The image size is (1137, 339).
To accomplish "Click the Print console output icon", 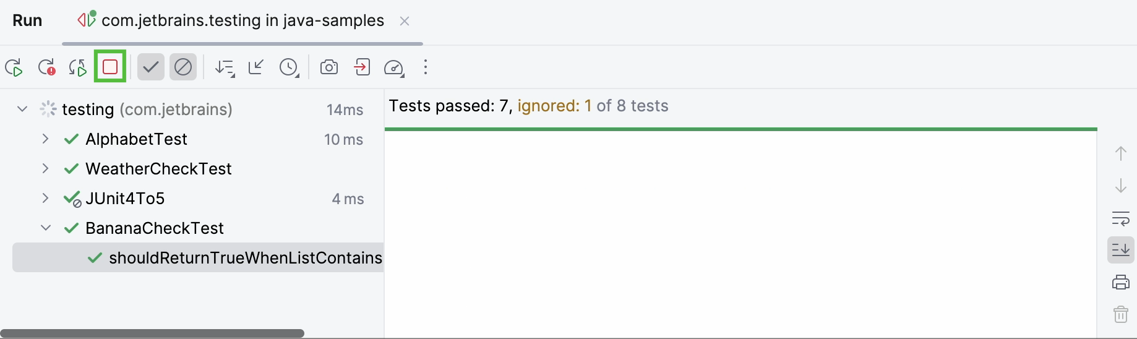I will click(1120, 283).
